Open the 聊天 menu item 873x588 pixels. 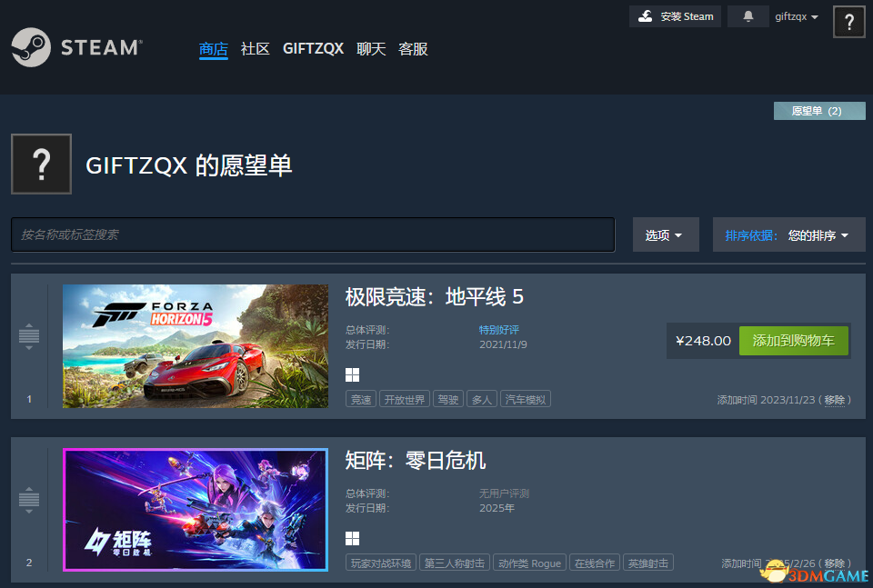pos(371,49)
